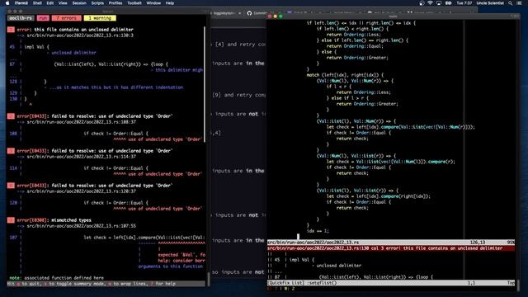The height and width of the screenshot is (297, 528).
Task: Open the Toolbelt menu
Action: pos(134,3)
